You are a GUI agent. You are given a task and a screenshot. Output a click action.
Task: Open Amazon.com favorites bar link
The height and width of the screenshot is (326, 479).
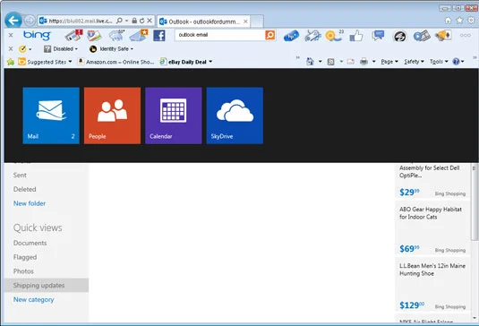116,62
